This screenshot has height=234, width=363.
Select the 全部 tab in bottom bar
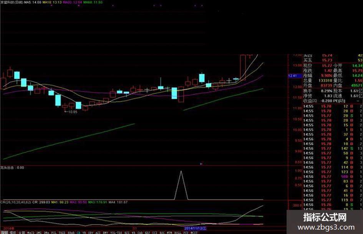[x=22, y=232]
